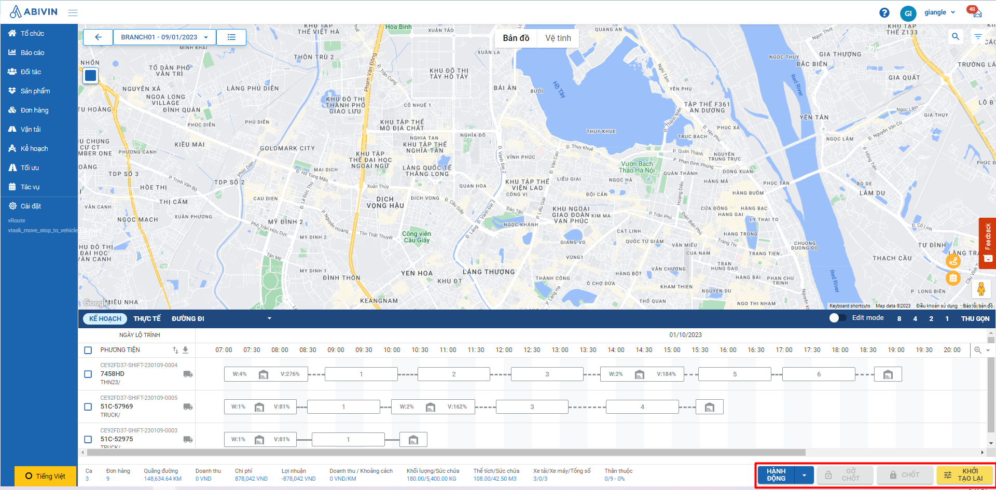Select stop 4 on 51C-57969 timeline
The height and width of the screenshot is (490, 996).
[642, 407]
